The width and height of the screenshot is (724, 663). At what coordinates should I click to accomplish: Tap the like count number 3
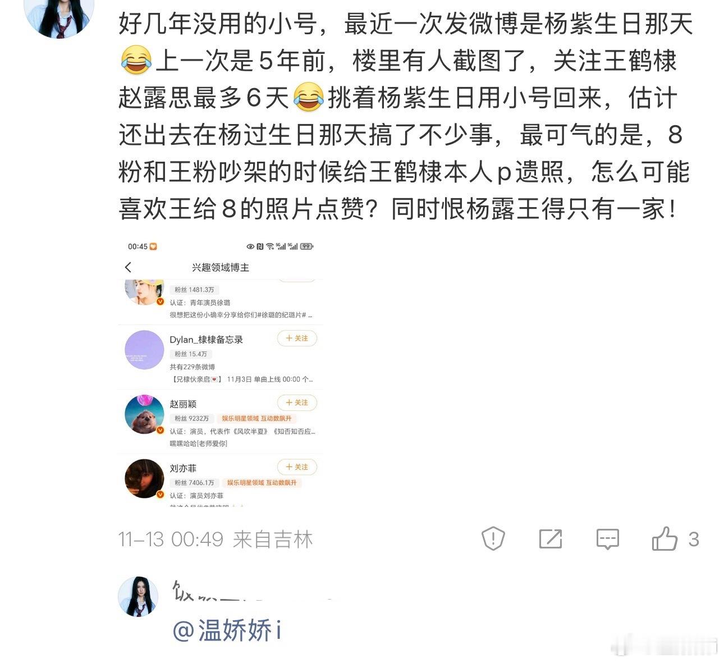pyautogui.click(x=694, y=539)
